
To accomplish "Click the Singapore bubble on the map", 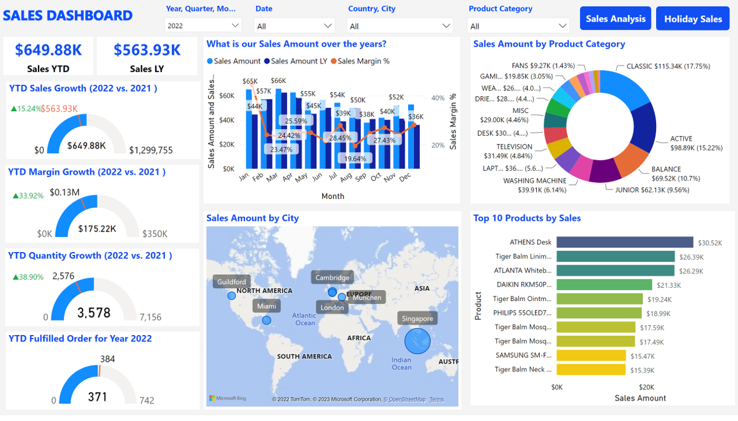I will 417,341.
